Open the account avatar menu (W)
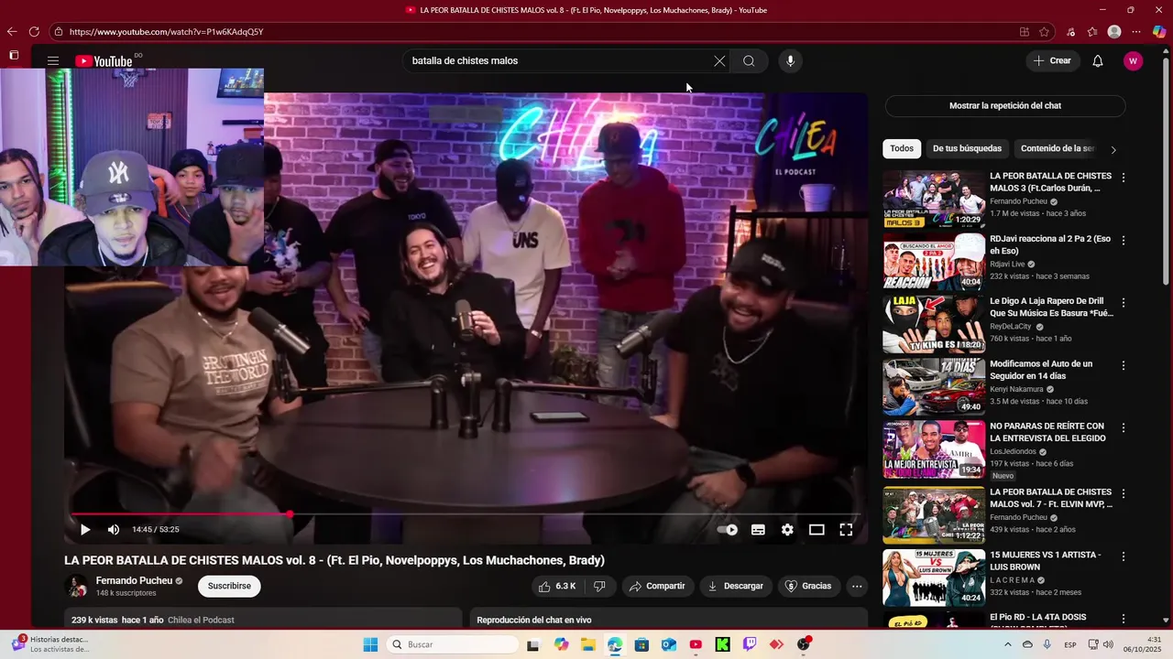The image size is (1173, 659). (1134, 61)
